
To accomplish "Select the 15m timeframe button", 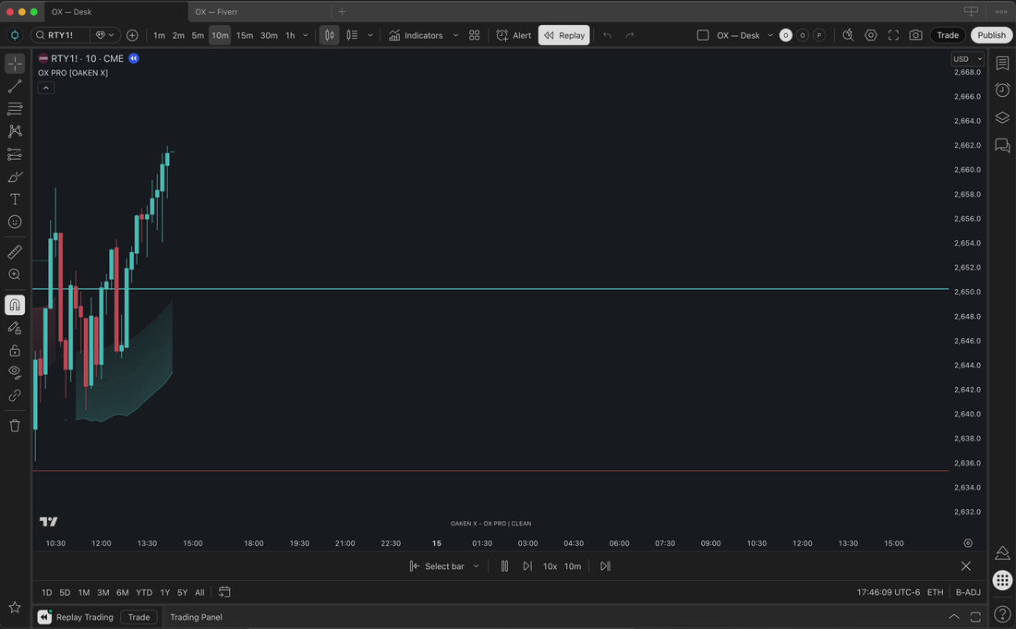I will click(244, 35).
